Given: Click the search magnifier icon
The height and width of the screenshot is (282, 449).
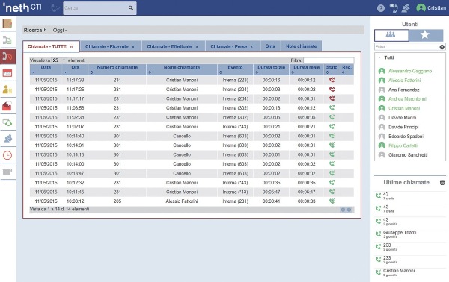Looking at the screenshot, I should click(x=130, y=8).
